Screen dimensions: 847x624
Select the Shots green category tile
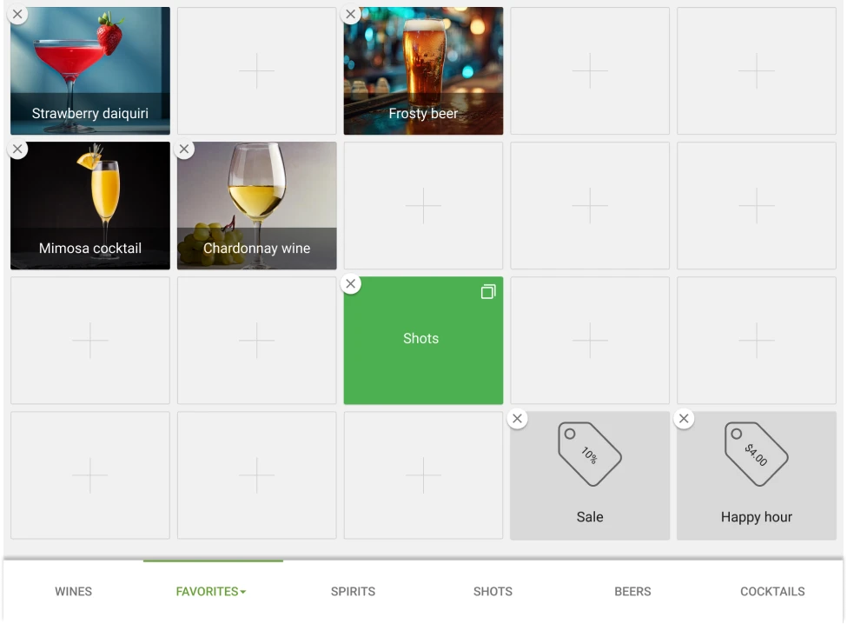pyautogui.click(x=423, y=341)
